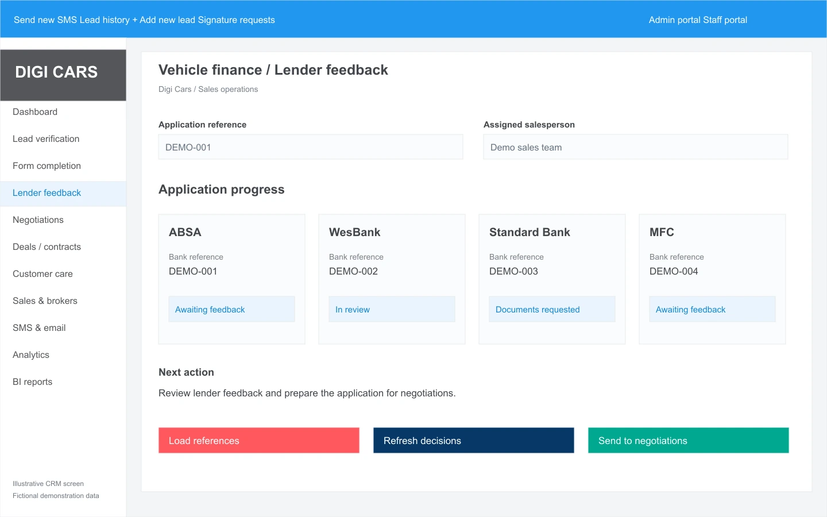Viewport: 827px width, 517px height.
Task: Select the ABSA card title
Action: (x=185, y=232)
